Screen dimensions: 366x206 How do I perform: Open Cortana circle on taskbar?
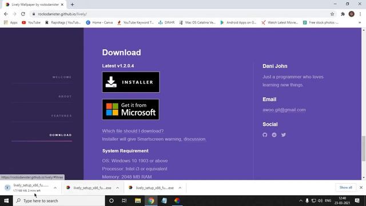pos(112,201)
